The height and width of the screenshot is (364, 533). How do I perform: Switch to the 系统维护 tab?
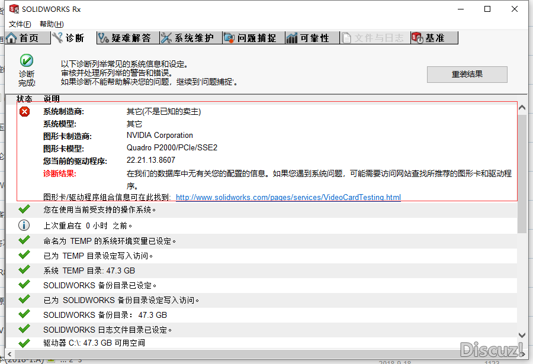[191, 38]
